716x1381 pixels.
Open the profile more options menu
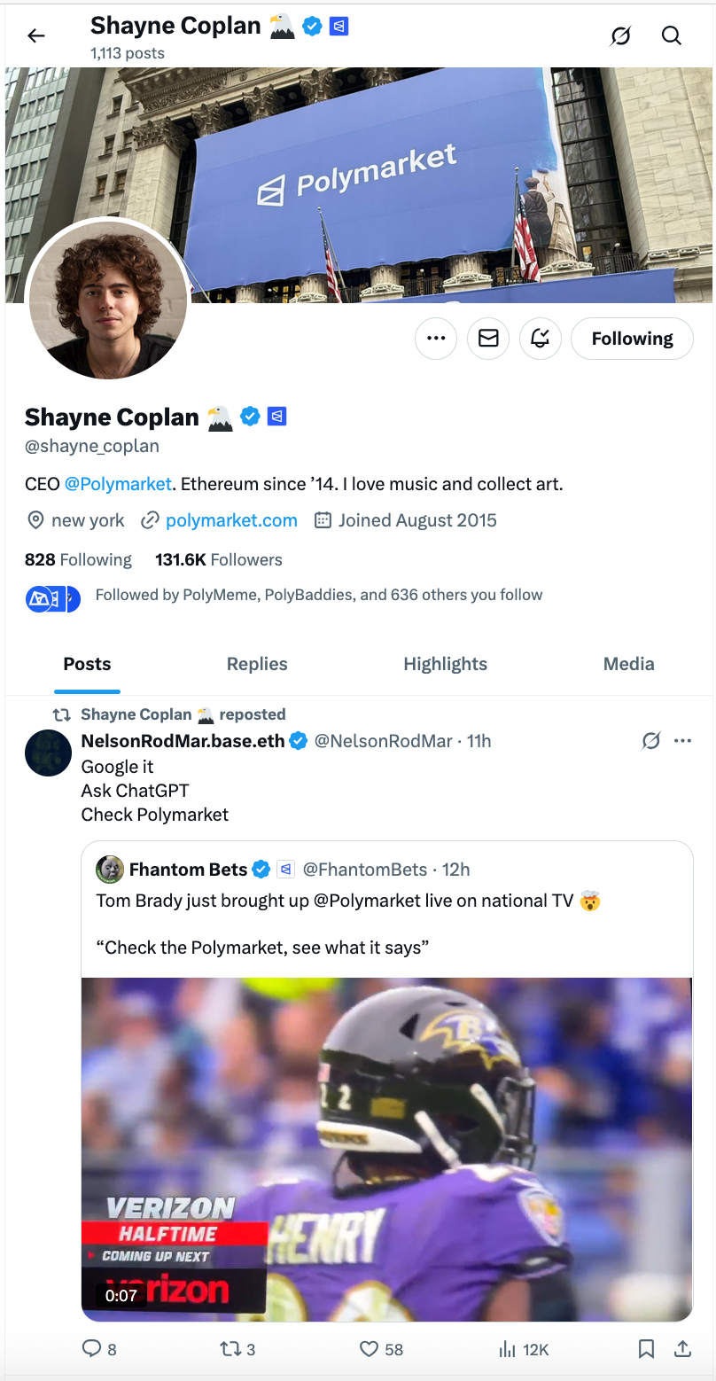435,338
